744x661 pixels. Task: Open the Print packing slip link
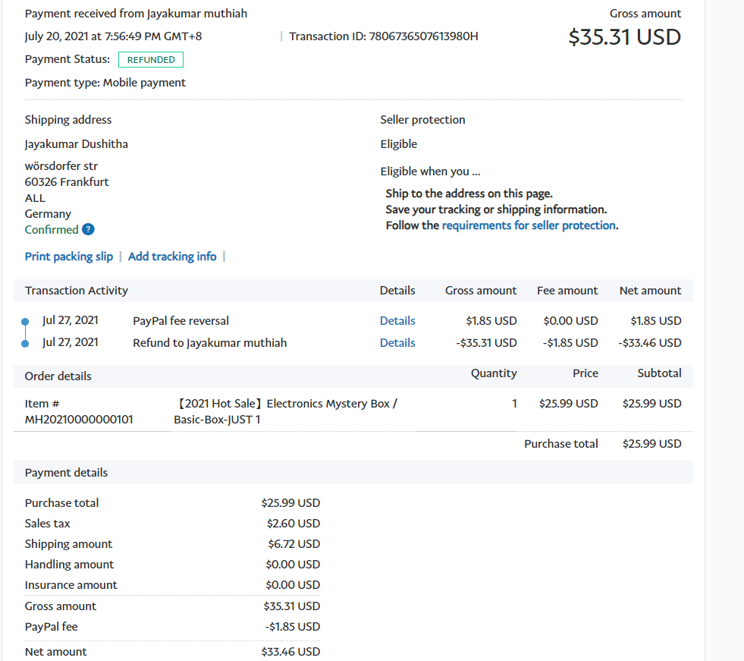(69, 257)
